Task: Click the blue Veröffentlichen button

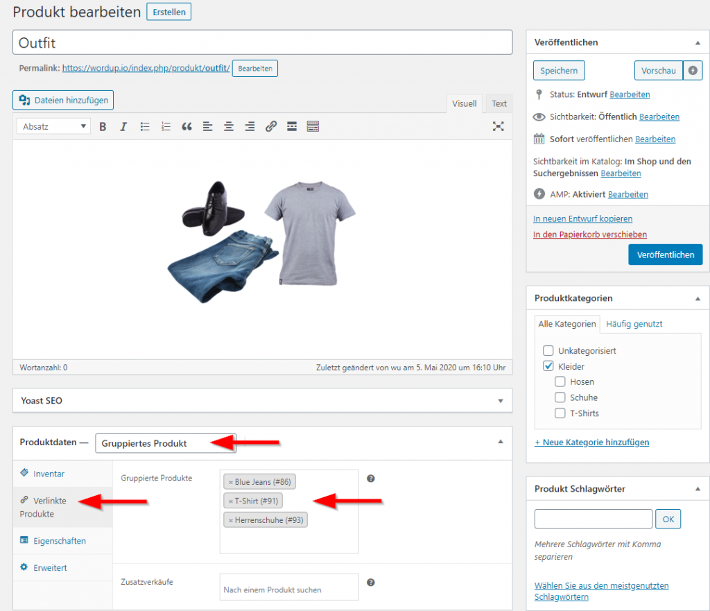Action: point(665,255)
